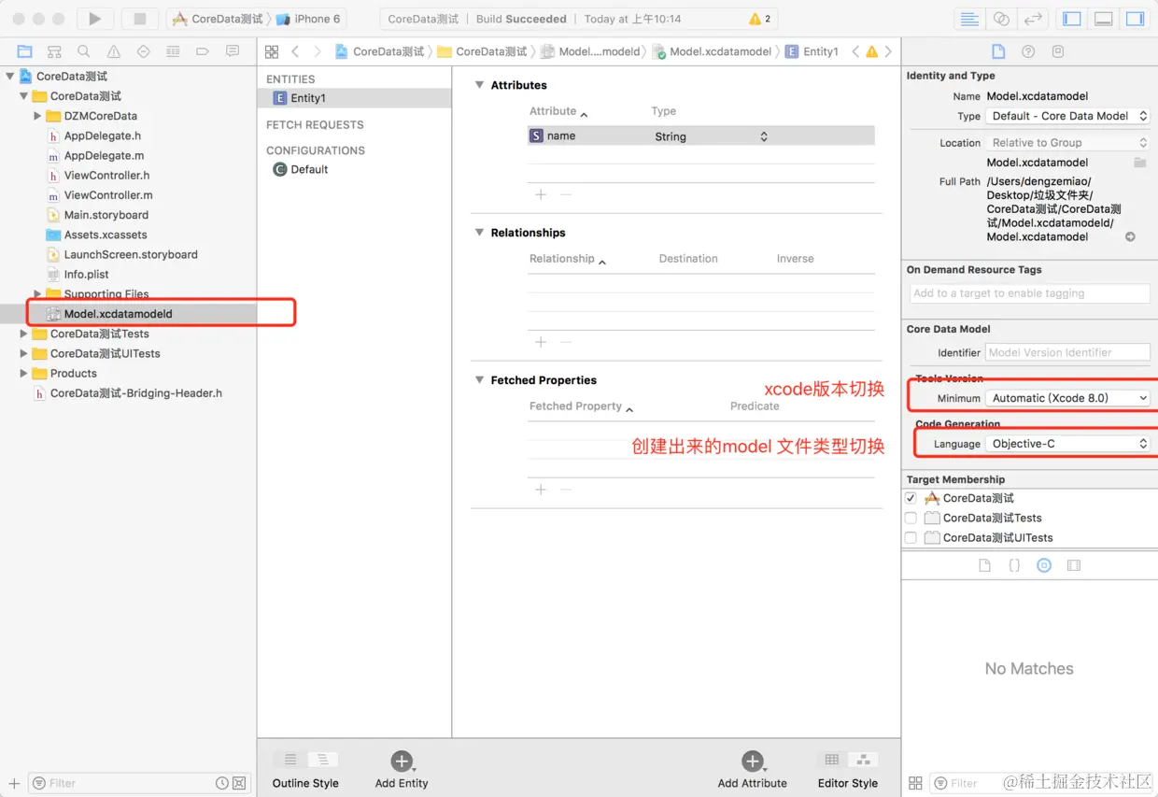This screenshot has width=1158, height=797.
Task: Collapse the Fetched Properties section
Action: coord(479,380)
